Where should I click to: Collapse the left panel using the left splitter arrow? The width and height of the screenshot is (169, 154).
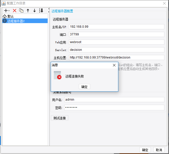point(49,9)
